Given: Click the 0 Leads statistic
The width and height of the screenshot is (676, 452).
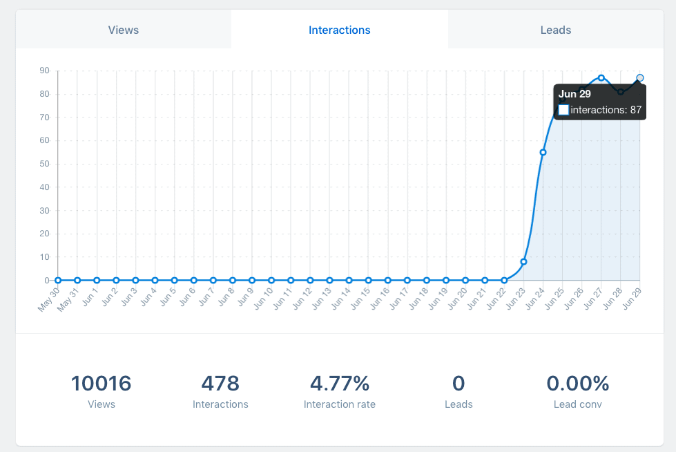Looking at the screenshot, I should (458, 383).
